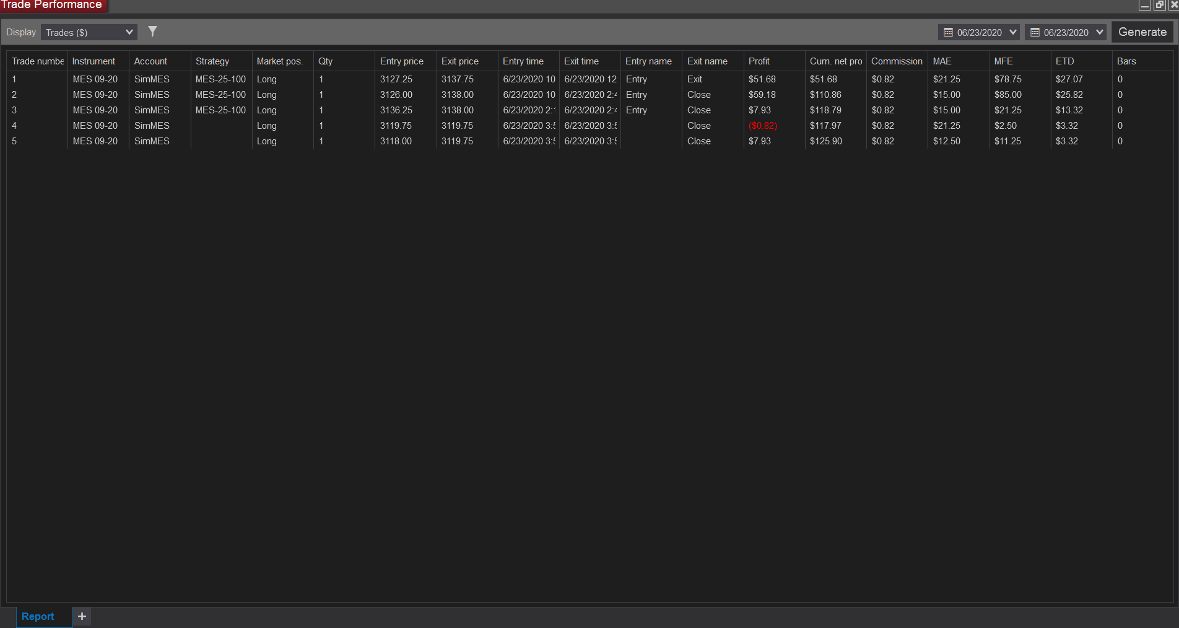Click ETD value $27.07
1179x628 pixels.
(x=1069, y=79)
